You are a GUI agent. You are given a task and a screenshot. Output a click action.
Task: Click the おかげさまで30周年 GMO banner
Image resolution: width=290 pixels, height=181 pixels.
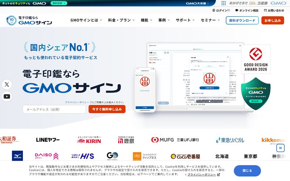[x=258, y=3]
